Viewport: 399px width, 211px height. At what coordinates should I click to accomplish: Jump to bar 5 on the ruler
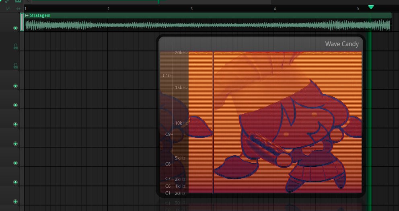coord(358,9)
